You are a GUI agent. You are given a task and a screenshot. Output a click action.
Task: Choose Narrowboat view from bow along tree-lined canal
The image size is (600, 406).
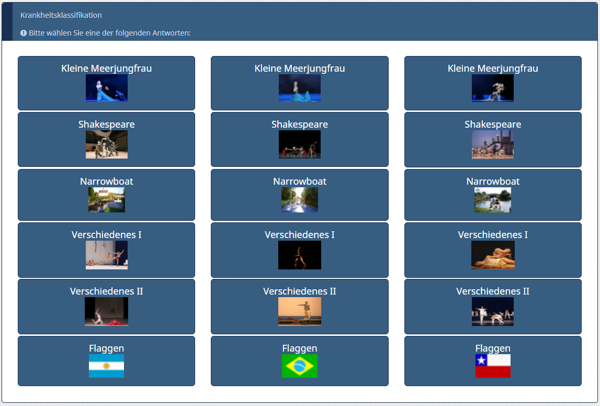[299, 199]
